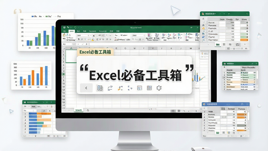Select the active white ribbon tab
268x151 pixels.
72,31
